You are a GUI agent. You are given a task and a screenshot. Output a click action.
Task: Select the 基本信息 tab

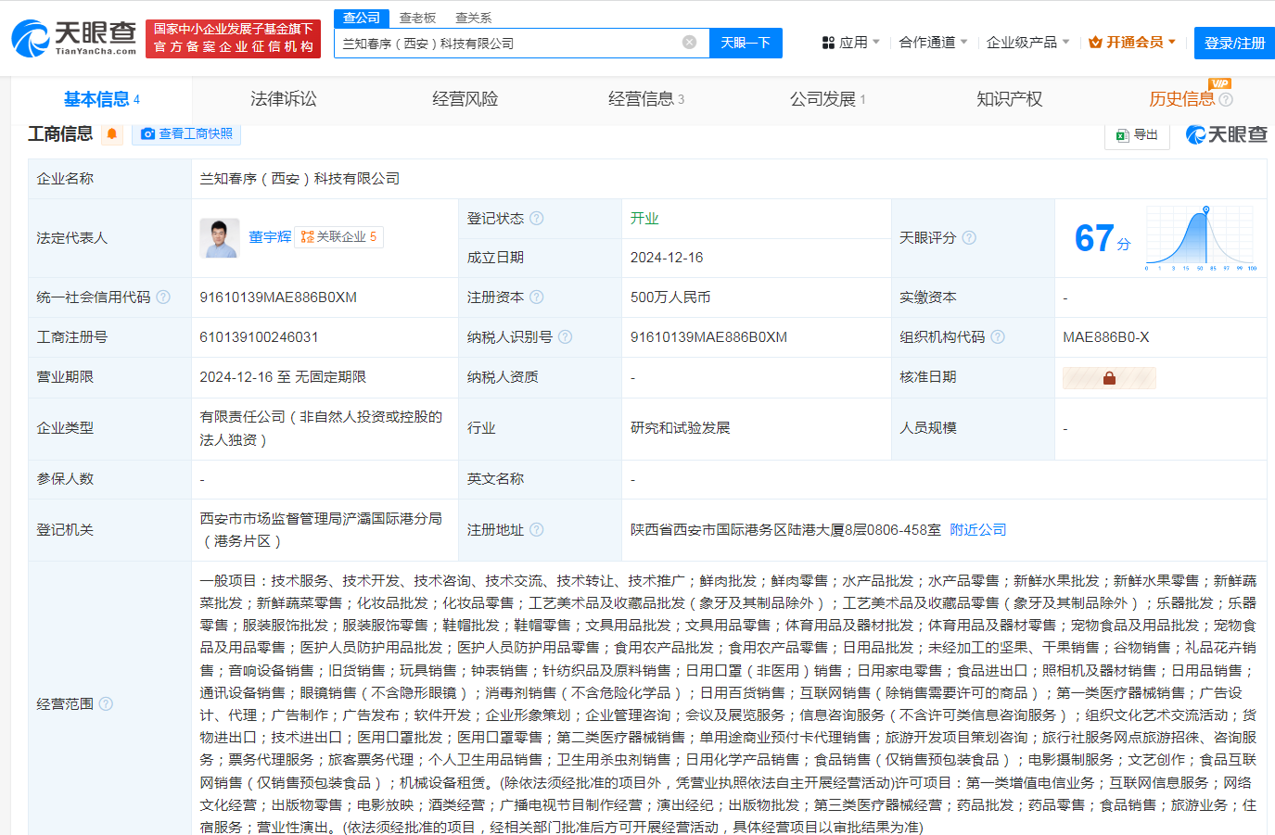[101, 99]
